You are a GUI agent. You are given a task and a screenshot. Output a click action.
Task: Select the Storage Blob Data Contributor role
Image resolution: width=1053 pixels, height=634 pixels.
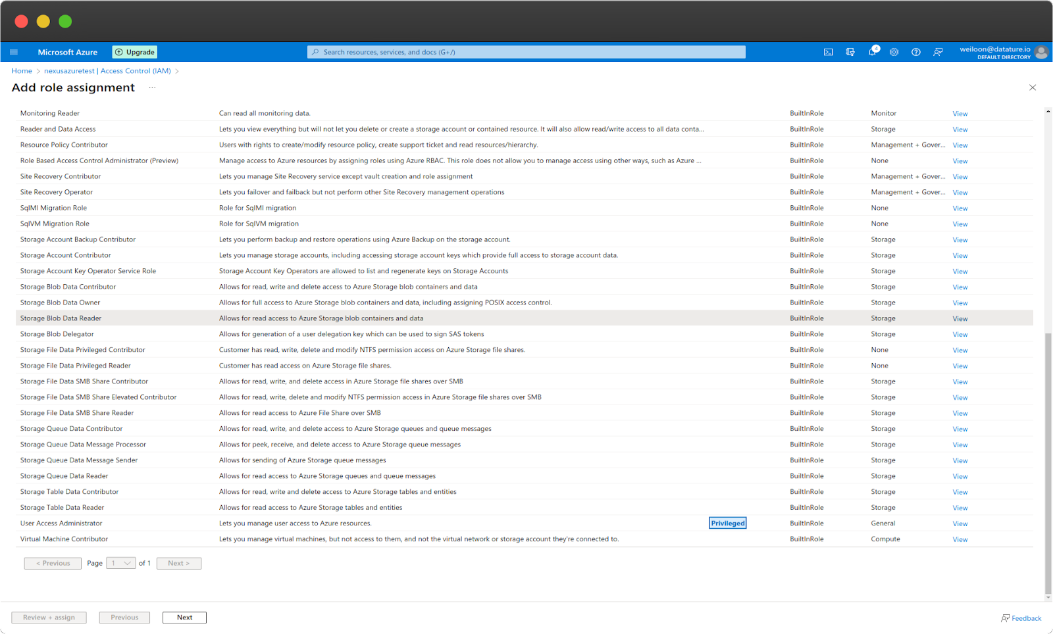[68, 287]
